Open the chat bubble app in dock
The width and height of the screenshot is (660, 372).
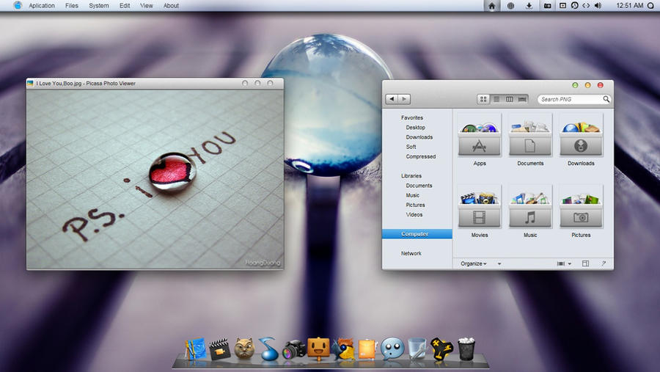pos(392,349)
